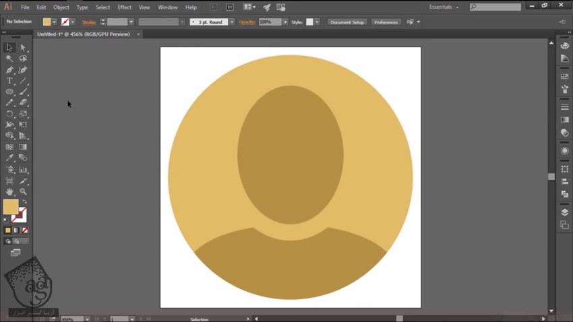Screen dimensions: 573x322
Task: Select the Selection tool
Action: point(9,47)
